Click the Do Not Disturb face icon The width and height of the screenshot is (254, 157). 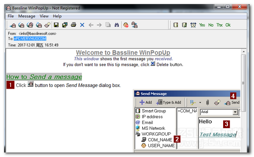pyautogui.click(x=126, y=25)
